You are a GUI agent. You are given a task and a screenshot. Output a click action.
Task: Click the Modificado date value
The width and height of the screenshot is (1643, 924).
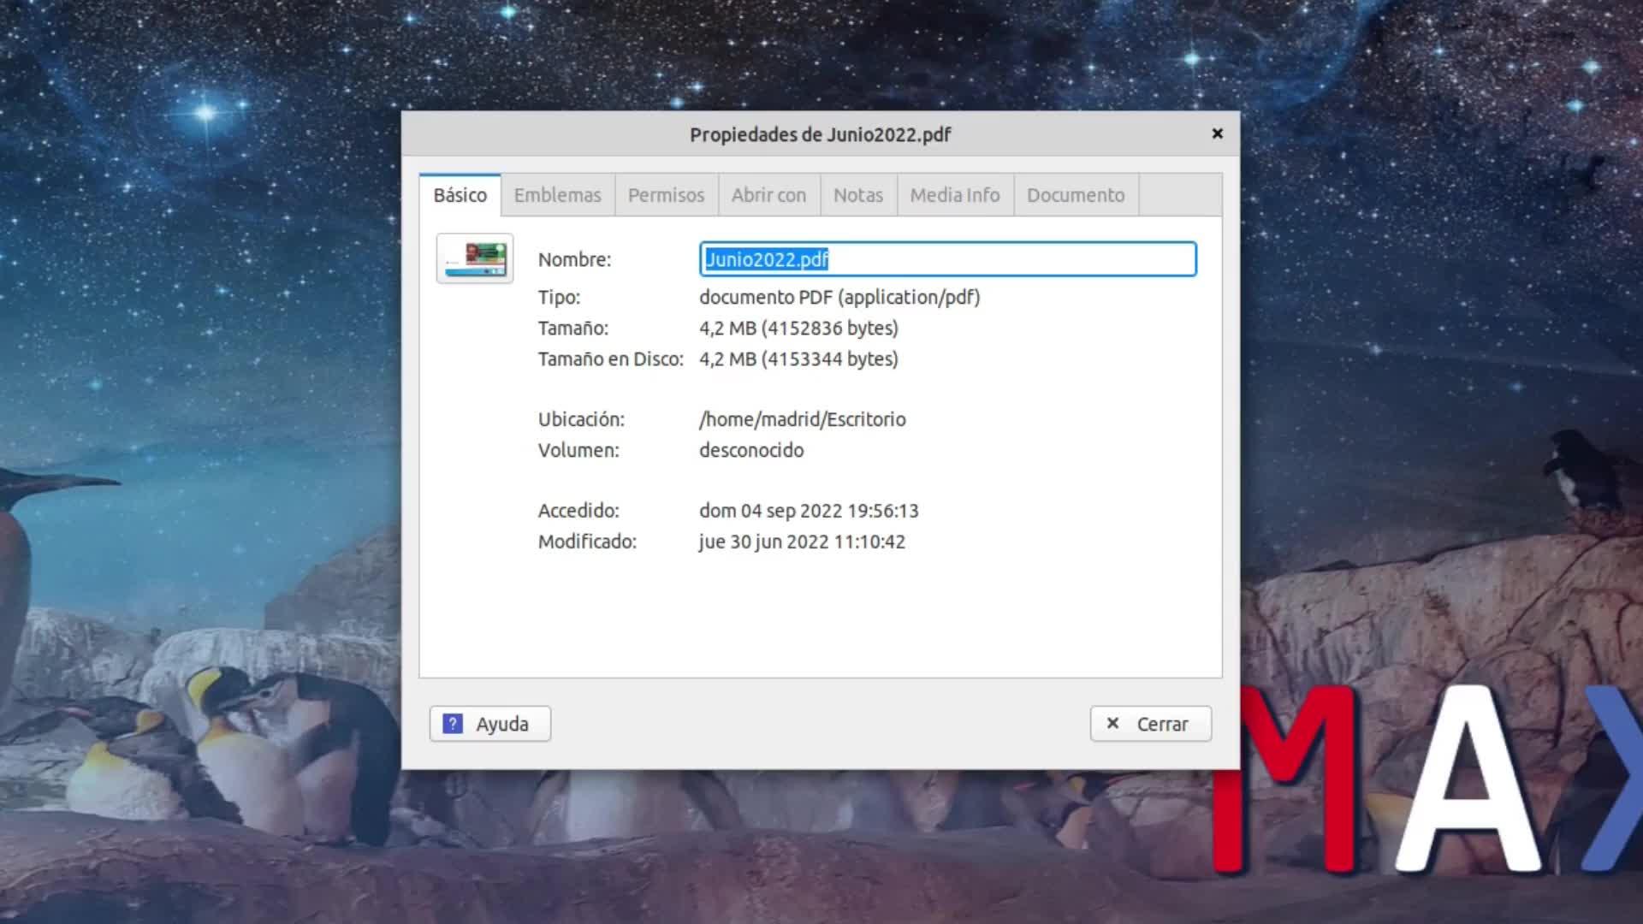tap(801, 542)
